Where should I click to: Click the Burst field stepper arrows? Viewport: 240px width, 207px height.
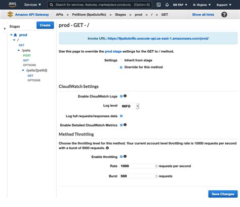[x=156, y=176]
